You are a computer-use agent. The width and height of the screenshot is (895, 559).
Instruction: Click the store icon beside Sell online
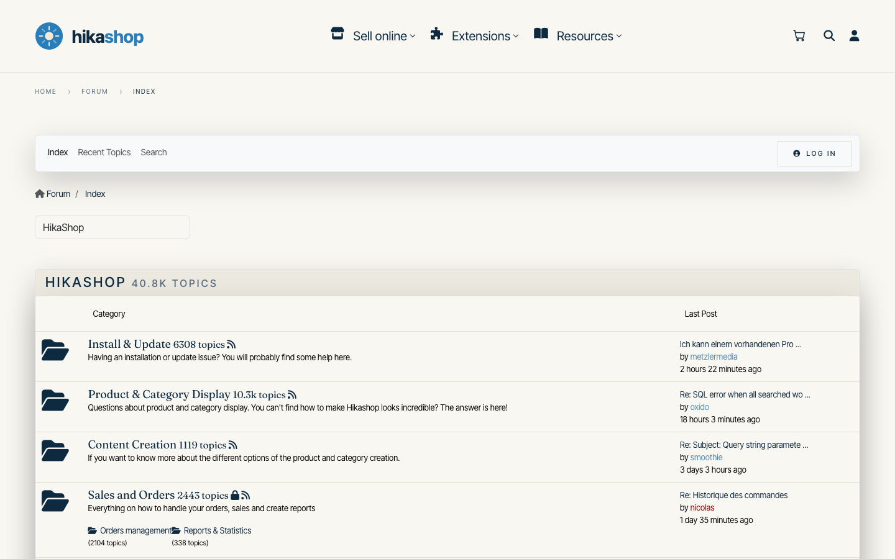337,34
